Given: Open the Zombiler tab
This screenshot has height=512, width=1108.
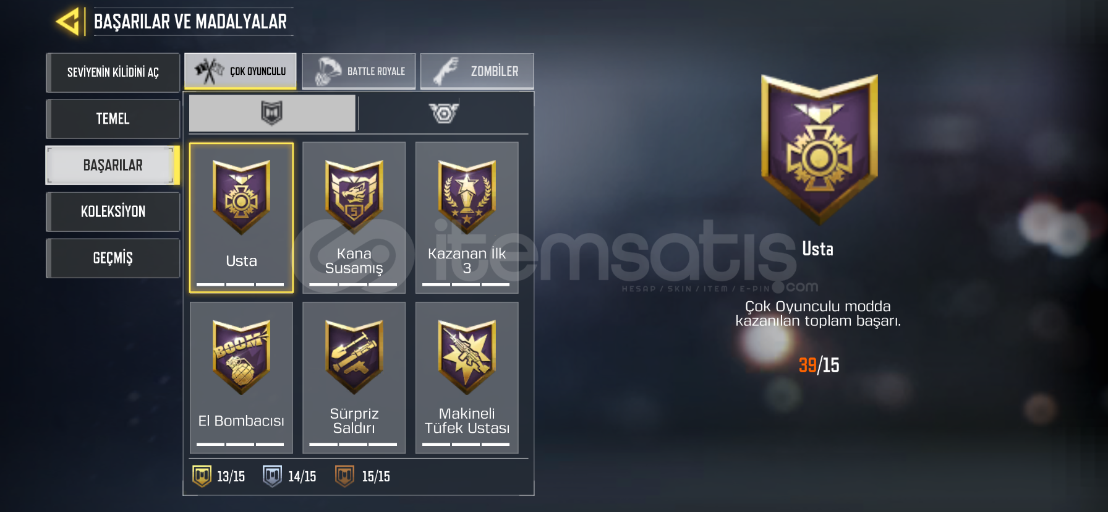Looking at the screenshot, I should [x=477, y=71].
